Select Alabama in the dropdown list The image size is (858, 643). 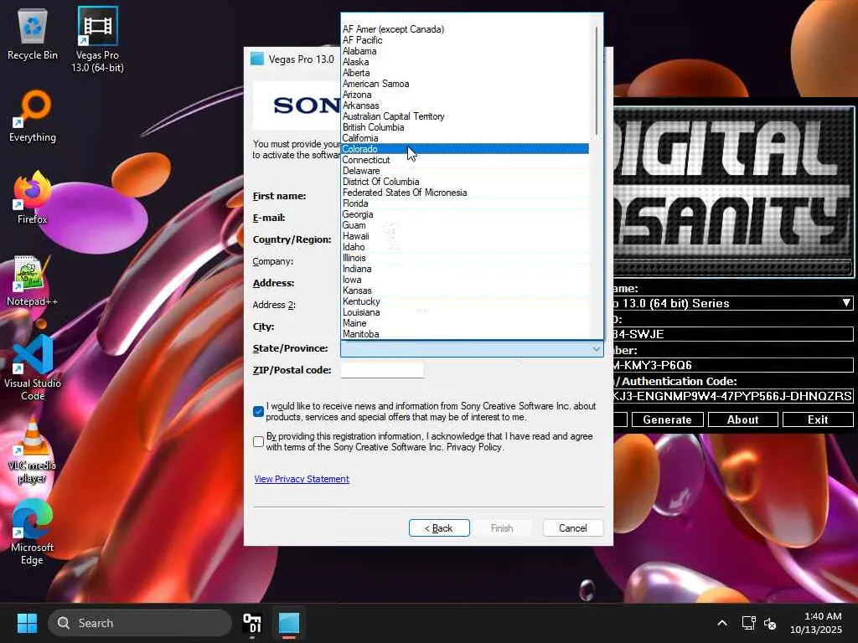pyautogui.click(x=464, y=51)
